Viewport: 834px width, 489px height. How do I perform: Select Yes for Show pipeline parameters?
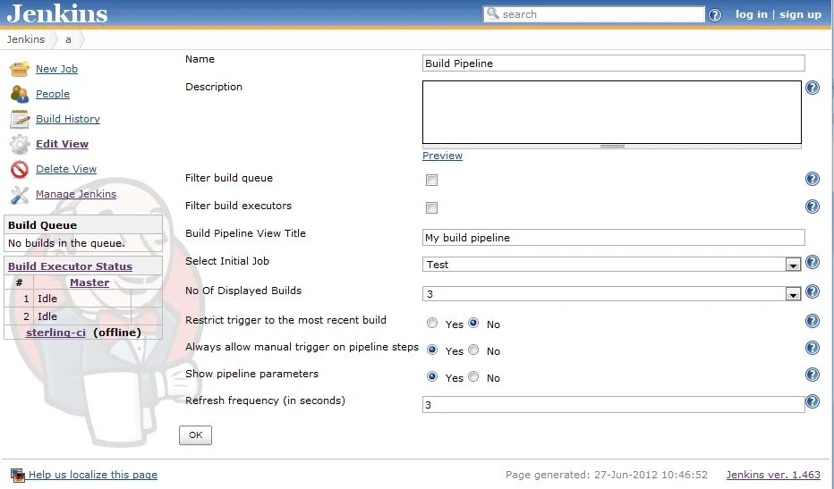(x=432, y=376)
